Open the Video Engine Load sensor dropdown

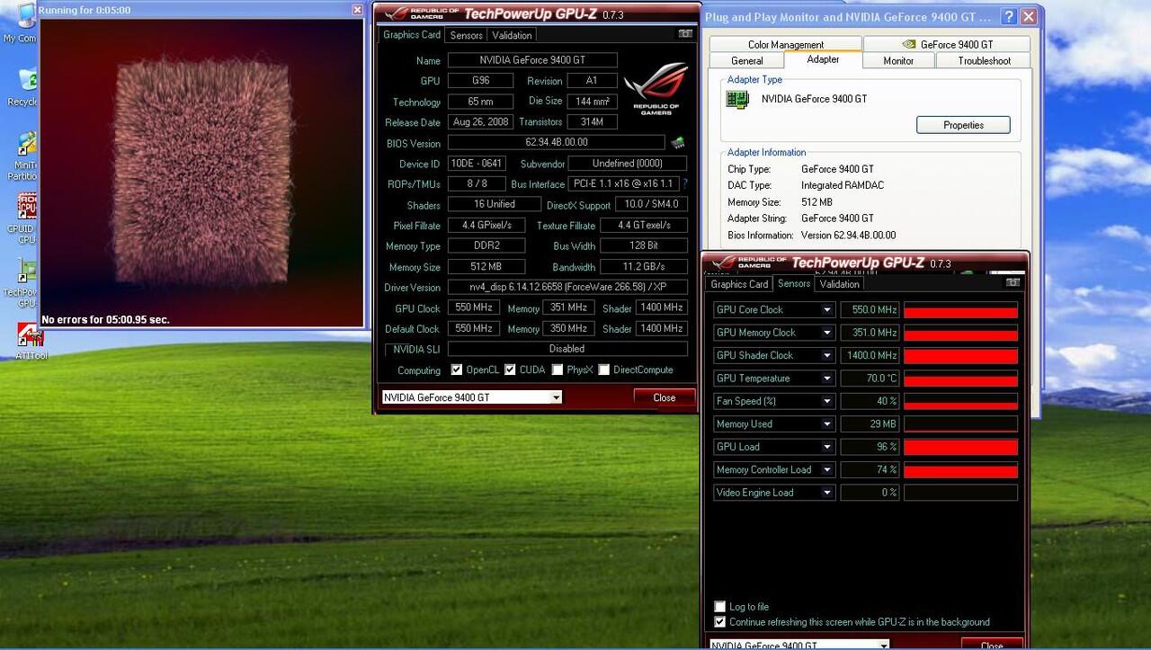(827, 493)
